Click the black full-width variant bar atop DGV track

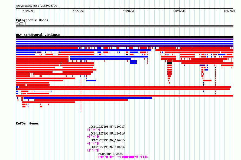pos(125,37)
